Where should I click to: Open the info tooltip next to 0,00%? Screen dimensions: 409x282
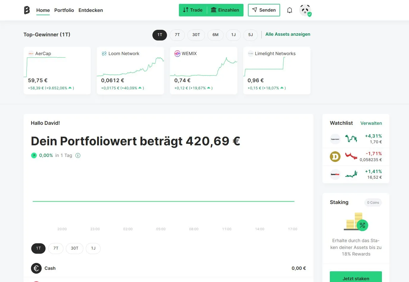tap(78, 155)
